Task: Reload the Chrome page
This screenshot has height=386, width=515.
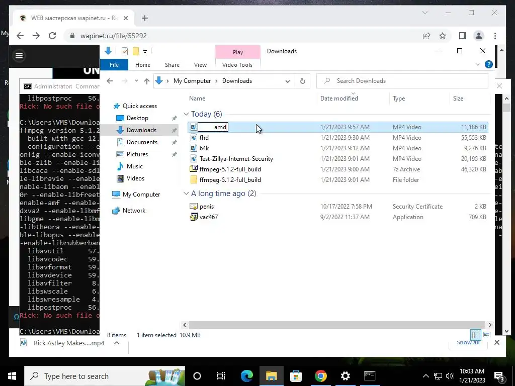Action: (52, 36)
